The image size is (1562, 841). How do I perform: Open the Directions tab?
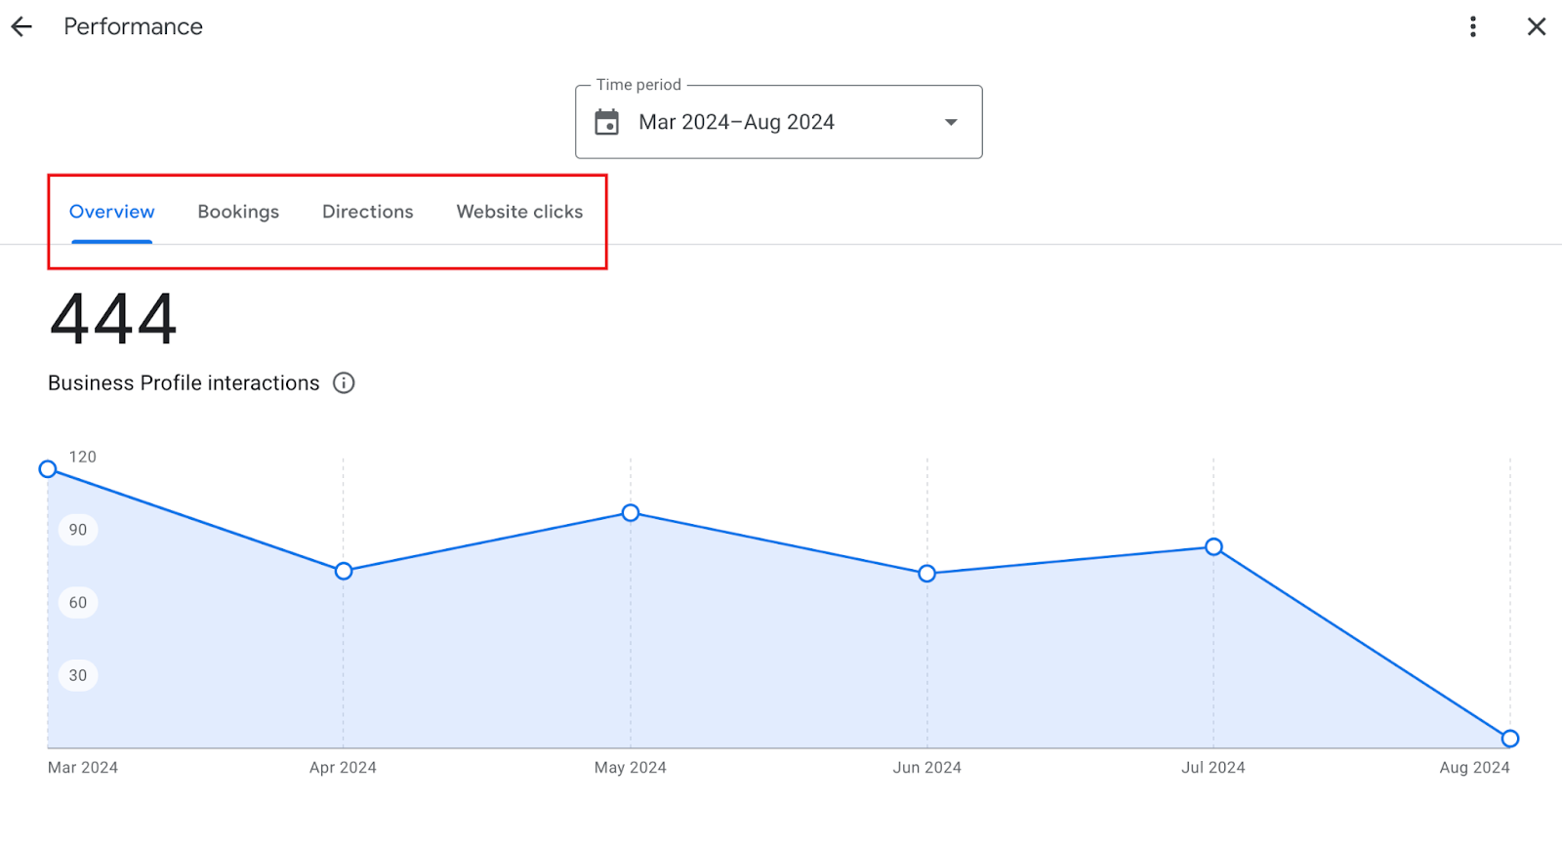[368, 212]
